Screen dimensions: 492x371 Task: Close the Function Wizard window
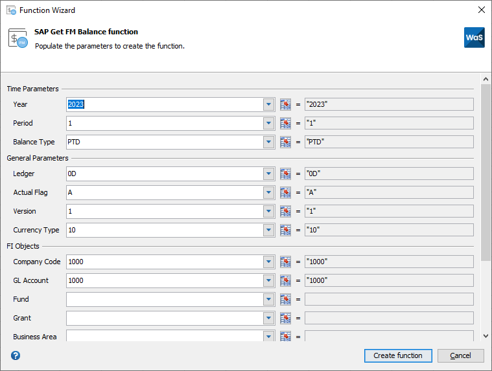coord(481,10)
